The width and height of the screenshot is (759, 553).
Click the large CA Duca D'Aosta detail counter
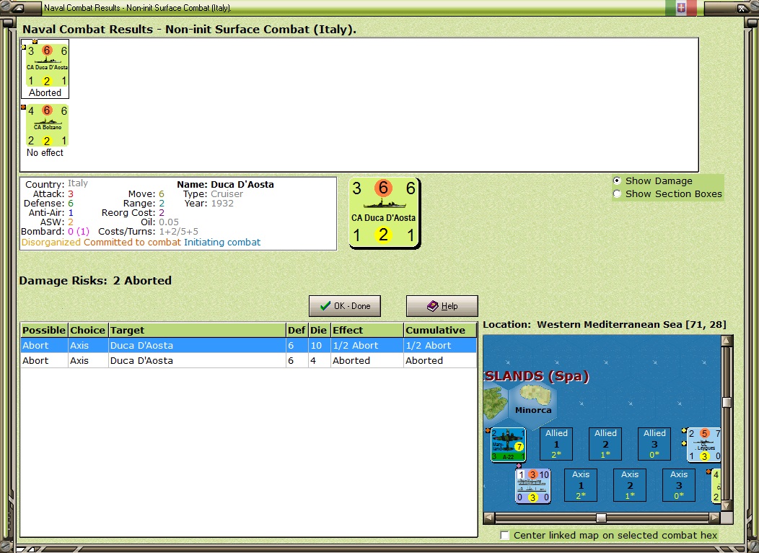pos(385,214)
